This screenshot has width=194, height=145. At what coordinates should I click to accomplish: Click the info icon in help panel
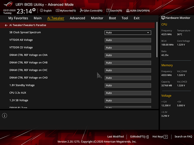5,116
